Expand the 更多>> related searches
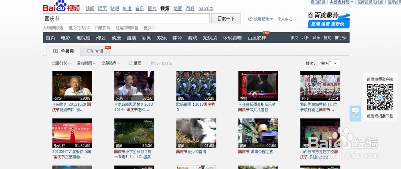This screenshot has width=401, height=169. (x=149, y=28)
